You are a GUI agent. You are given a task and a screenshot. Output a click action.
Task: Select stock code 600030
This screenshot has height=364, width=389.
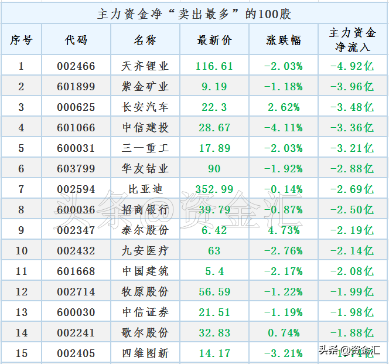pyautogui.click(x=76, y=312)
